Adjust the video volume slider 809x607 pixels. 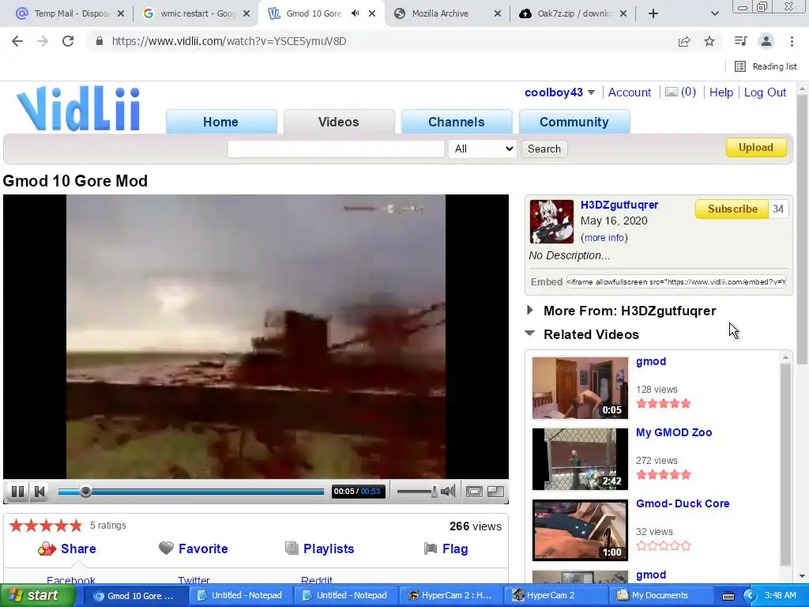pos(417,492)
